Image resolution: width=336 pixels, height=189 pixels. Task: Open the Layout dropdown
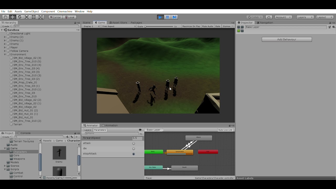[325, 17]
